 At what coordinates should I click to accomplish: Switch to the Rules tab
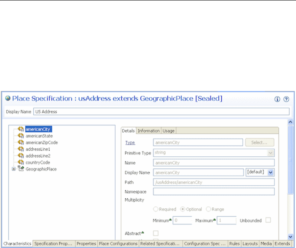(x=234, y=244)
